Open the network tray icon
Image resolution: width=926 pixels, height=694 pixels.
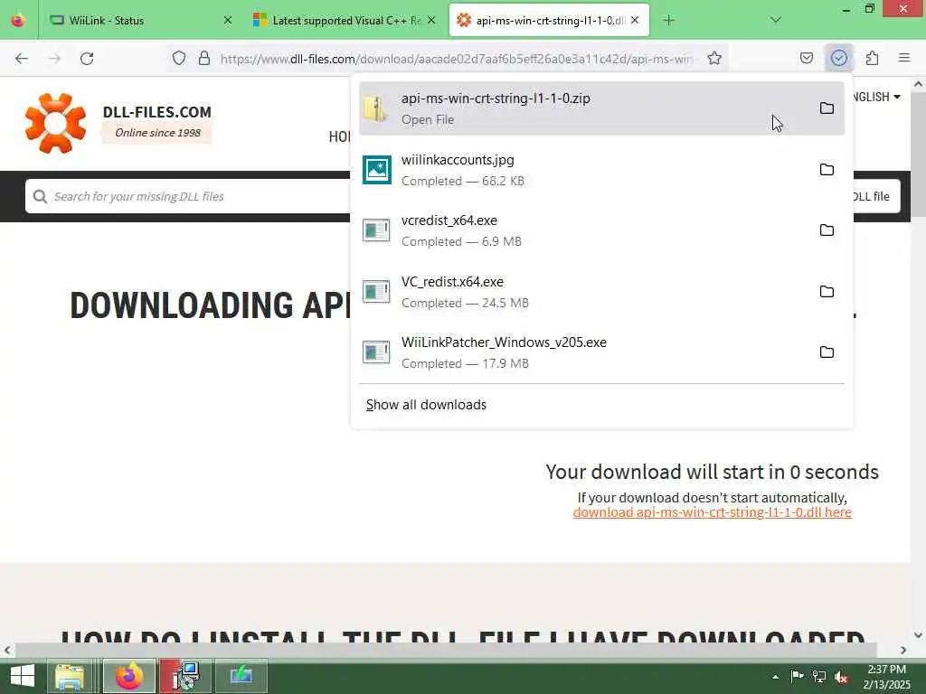coord(819,677)
